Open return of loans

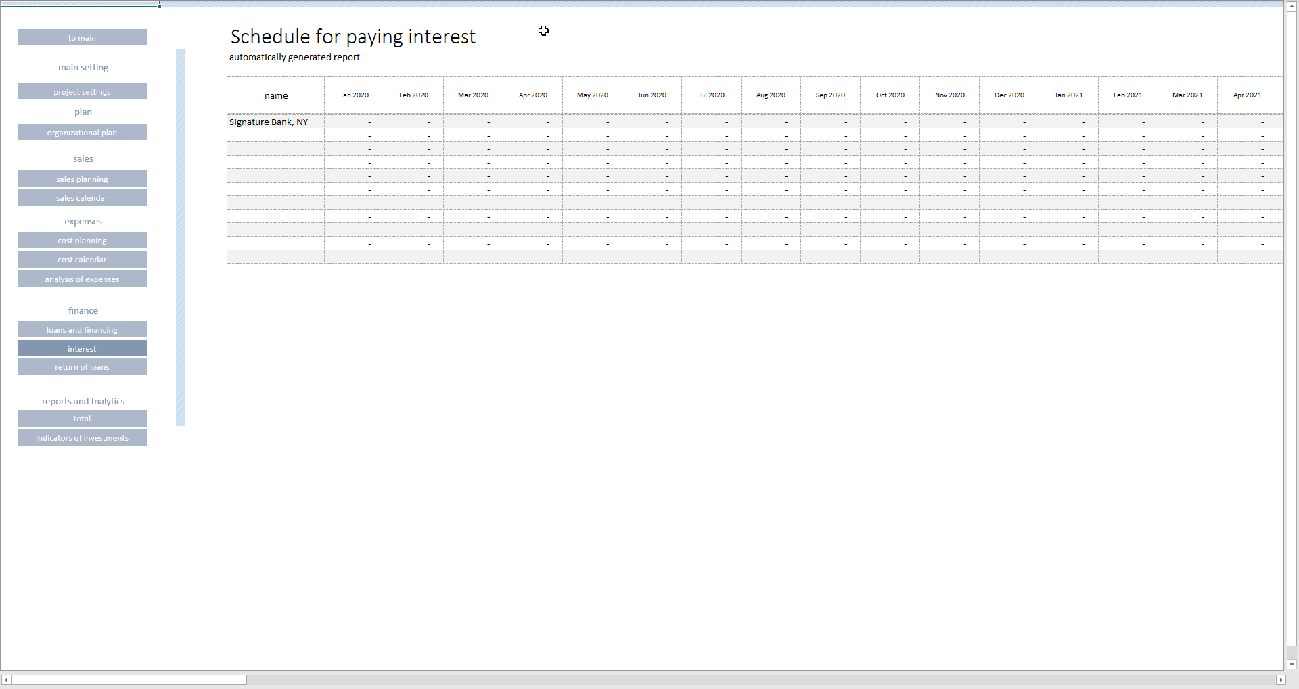82,366
